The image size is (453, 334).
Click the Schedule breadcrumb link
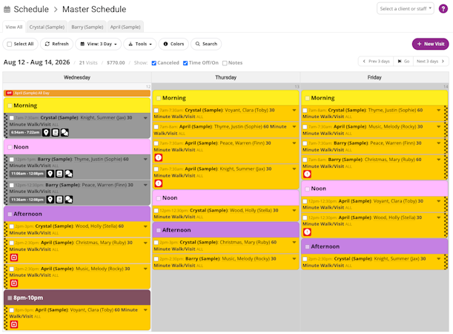click(31, 9)
